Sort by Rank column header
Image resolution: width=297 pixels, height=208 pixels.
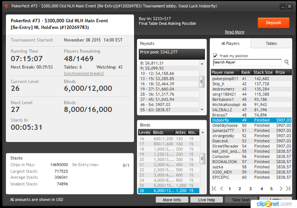(x=246, y=72)
